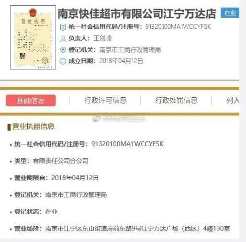Viewport: 246px width, 242px height.
Task: Click the 营业执照信息 section heading
Action: 34,127
